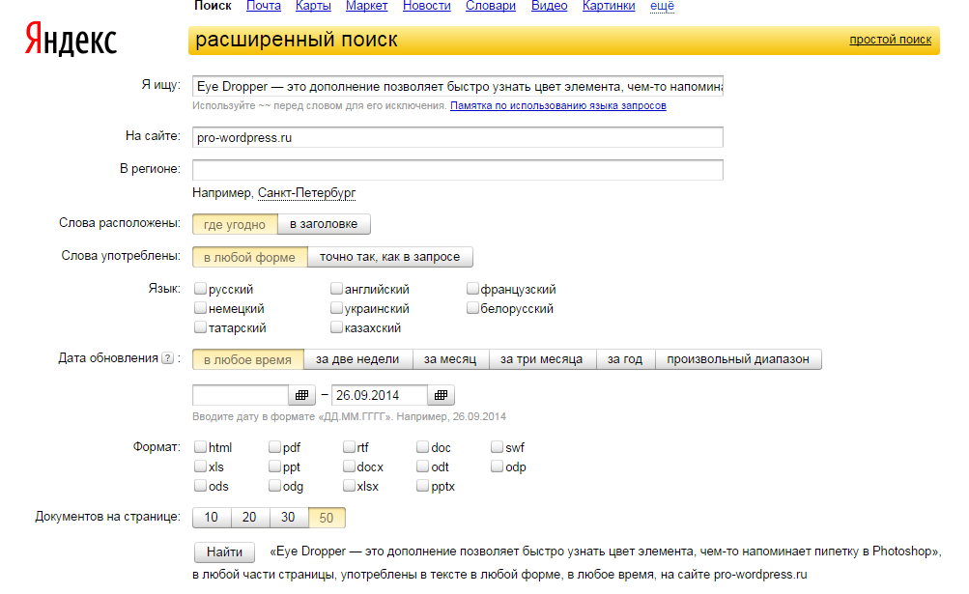Open the Новости top navigation link

(x=426, y=6)
